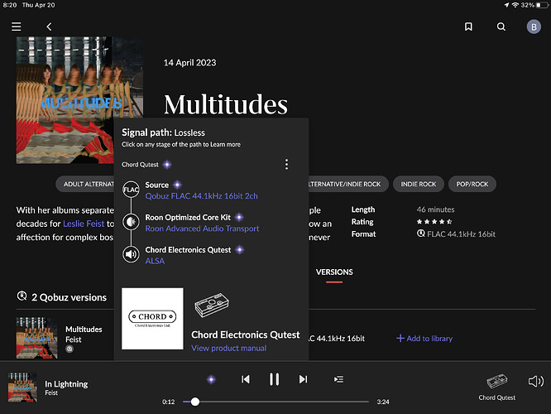551x414 pixels.
Task: Skip to next track
Action: [x=304, y=379]
